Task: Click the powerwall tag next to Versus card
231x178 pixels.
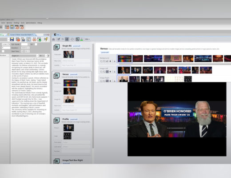Action: click(x=74, y=74)
